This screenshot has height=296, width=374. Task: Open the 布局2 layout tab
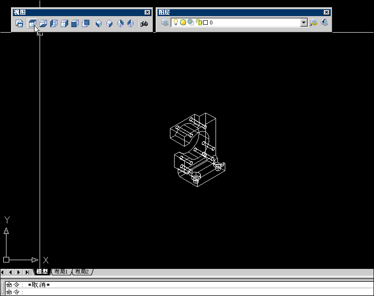82,272
